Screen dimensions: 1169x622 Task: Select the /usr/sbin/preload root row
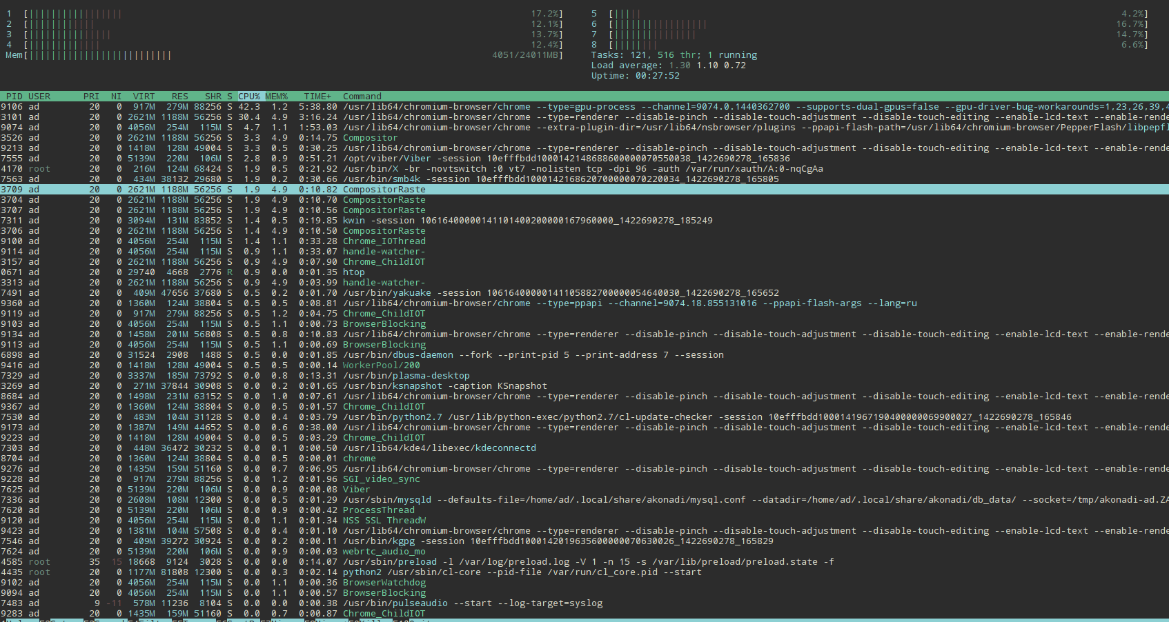coord(584,562)
